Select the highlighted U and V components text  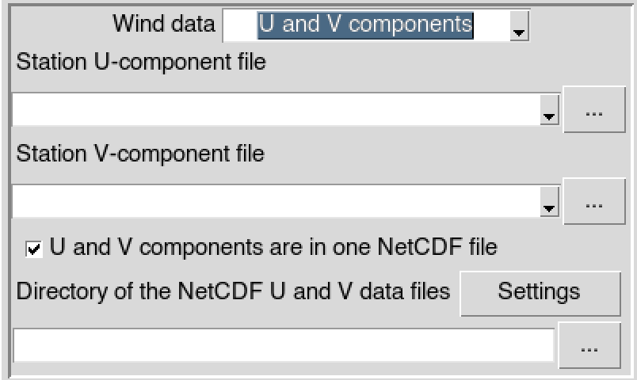365,25
